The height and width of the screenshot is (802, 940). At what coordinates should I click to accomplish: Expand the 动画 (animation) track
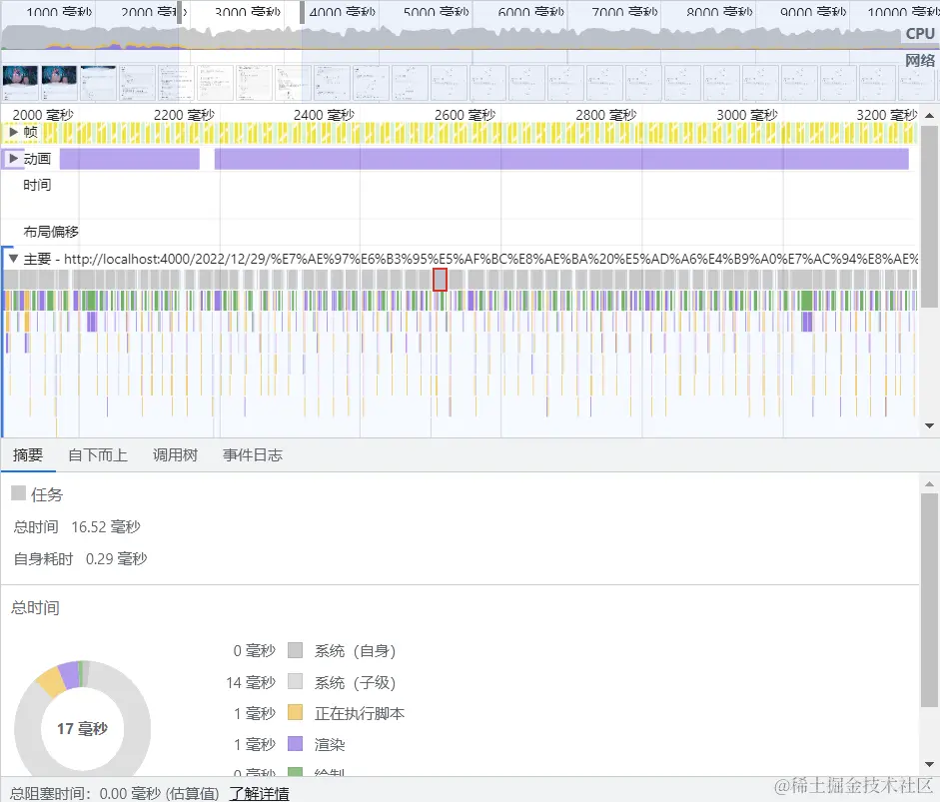pos(14,159)
